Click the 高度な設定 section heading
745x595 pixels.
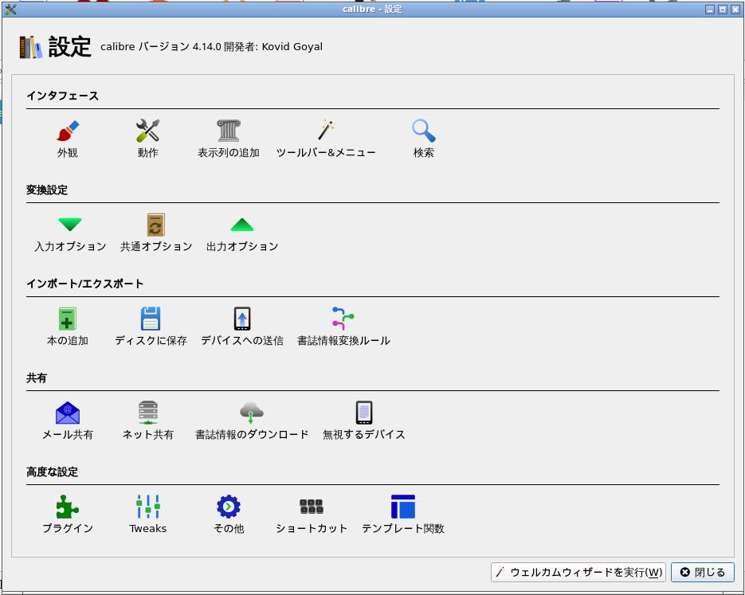53,472
